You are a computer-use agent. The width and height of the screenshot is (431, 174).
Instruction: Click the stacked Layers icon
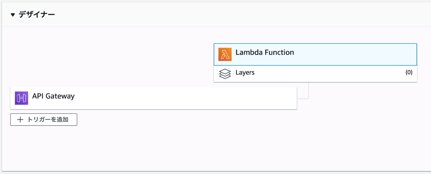click(x=225, y=74)
